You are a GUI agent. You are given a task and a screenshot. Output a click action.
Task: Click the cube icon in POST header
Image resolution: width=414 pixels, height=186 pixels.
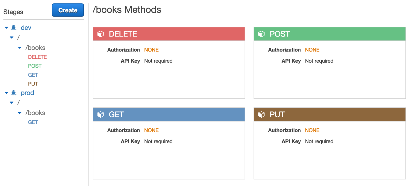(x=261, y=34)
